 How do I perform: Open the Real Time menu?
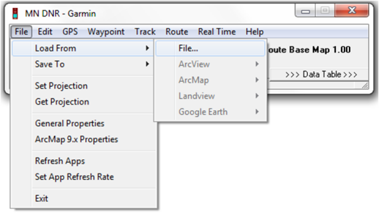[217, 32]
